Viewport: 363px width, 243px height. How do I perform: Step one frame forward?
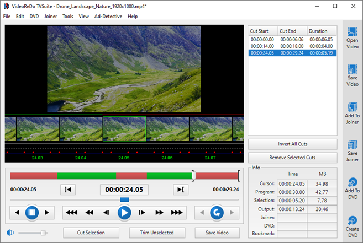[141, 213]
